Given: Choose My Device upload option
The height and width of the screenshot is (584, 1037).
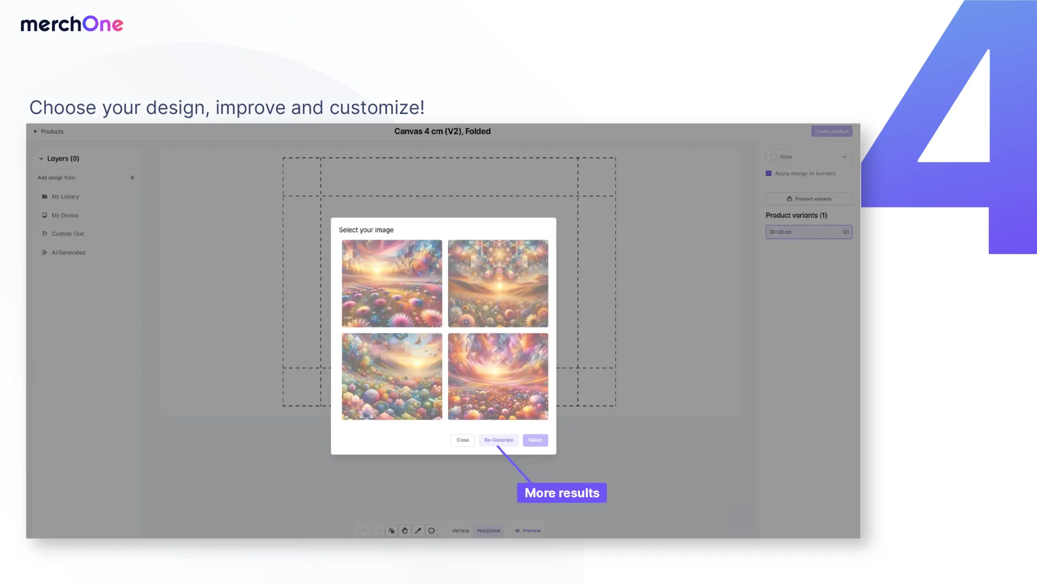Looking at the screenshot, I should pyautogui.click(x=60, y=215).
